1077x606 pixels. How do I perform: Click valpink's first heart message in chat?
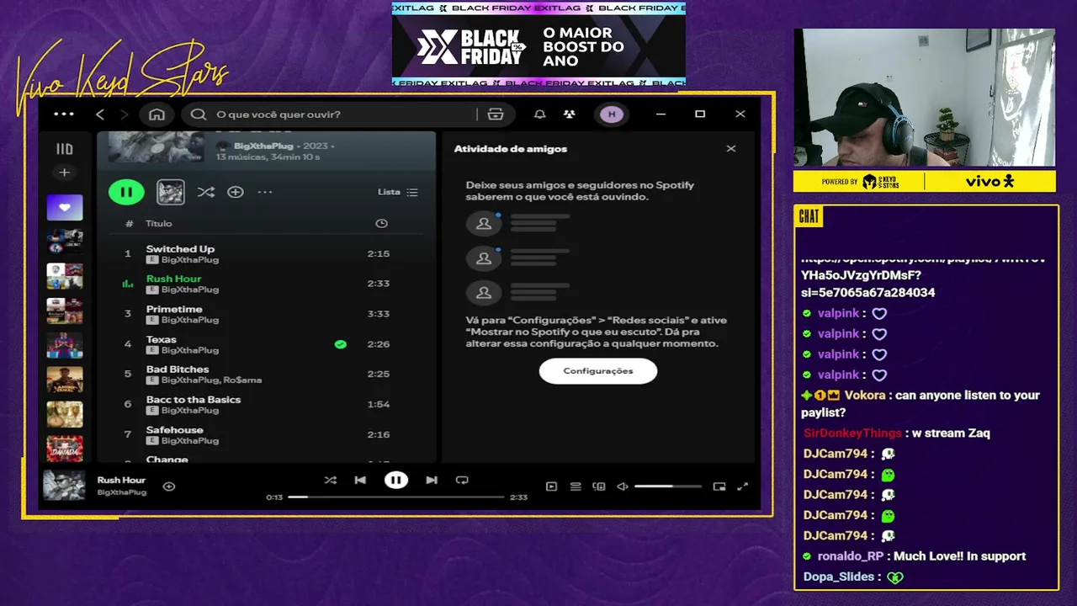879,314
